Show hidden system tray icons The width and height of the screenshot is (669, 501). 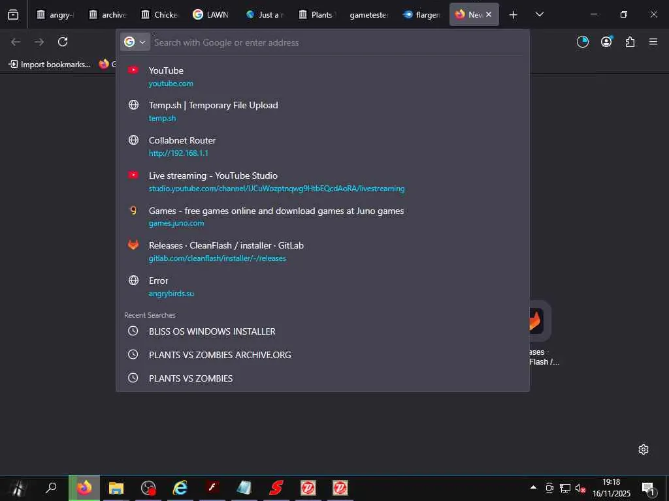pyautogui.click(x=533, y=487)
